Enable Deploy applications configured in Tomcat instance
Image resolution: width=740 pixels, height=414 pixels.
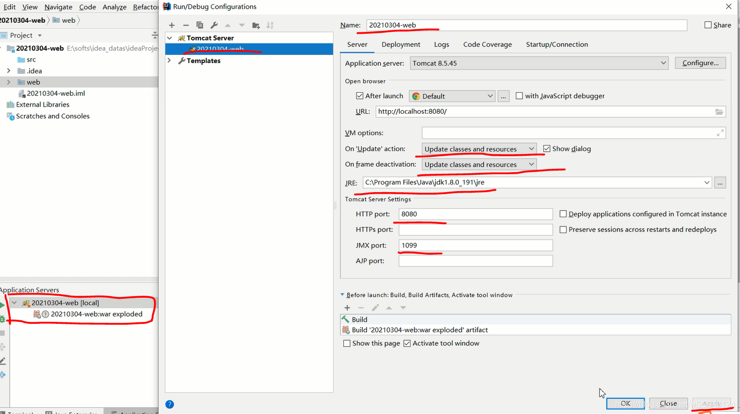[563, 214]
